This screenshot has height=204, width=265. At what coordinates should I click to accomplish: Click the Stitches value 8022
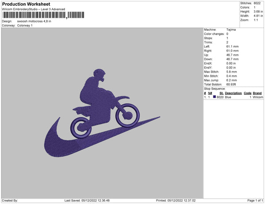(x=257, y=3)
